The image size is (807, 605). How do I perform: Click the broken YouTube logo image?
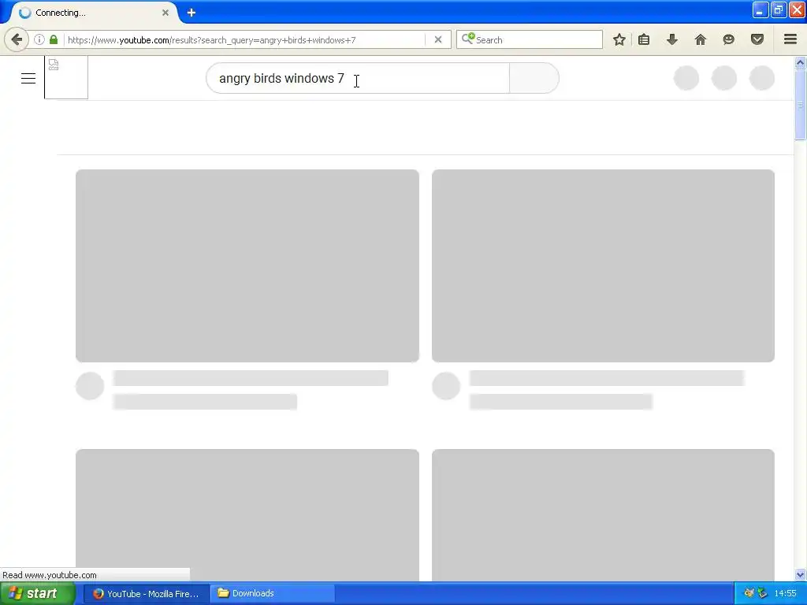point(66,78)
